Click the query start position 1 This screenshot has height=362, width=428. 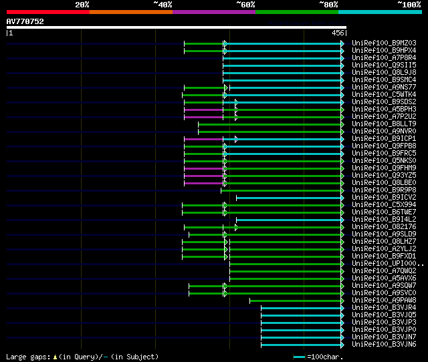(11, 33)
